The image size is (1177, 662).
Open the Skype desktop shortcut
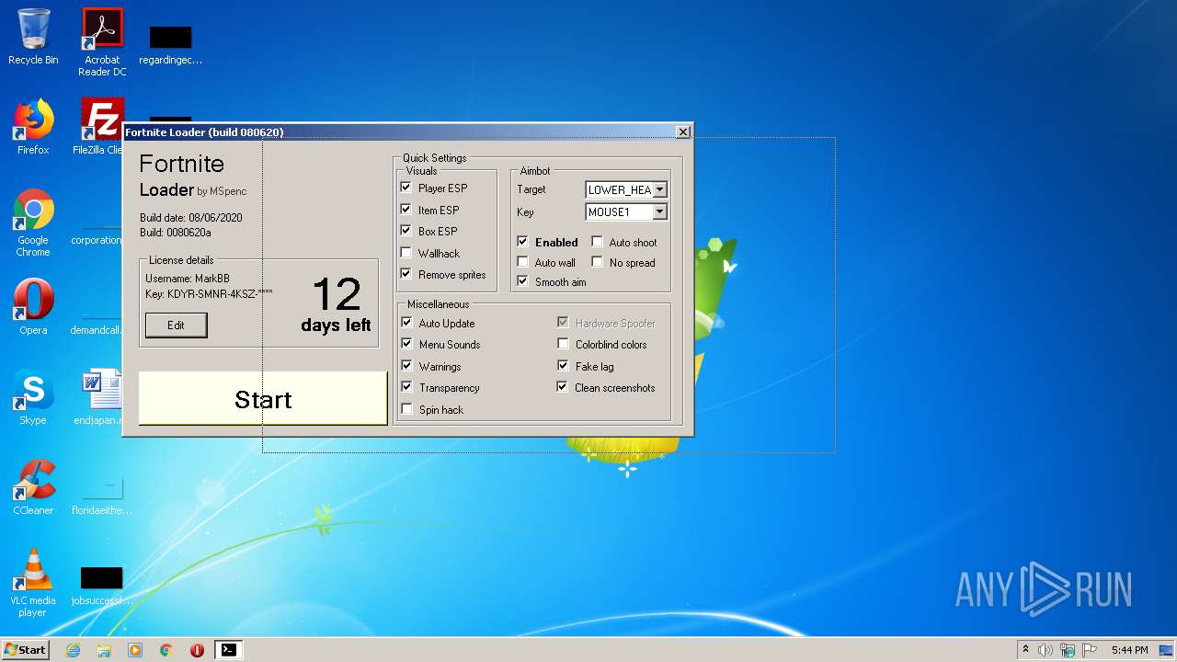click(33, 397)
